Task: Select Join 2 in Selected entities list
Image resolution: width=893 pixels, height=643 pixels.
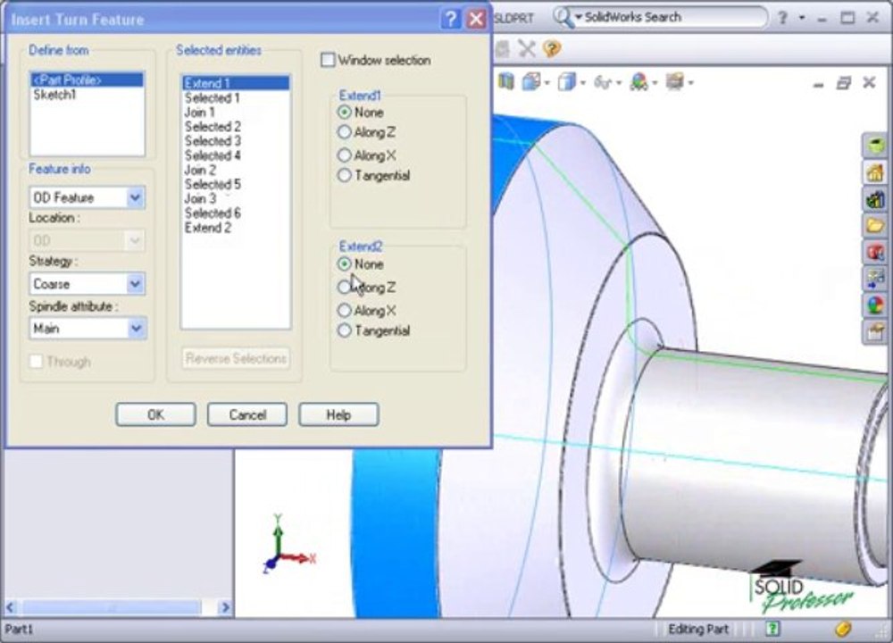Action: click(236, 170)
